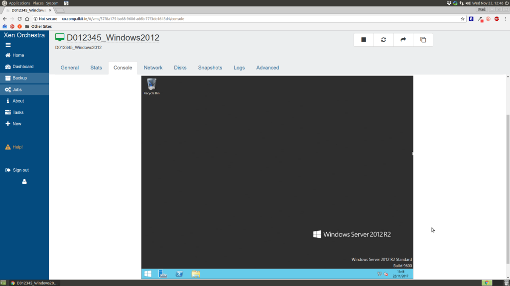Open the Google+ bookmark icon
This screenshot has width=510, height=286.
pos(12,26)
